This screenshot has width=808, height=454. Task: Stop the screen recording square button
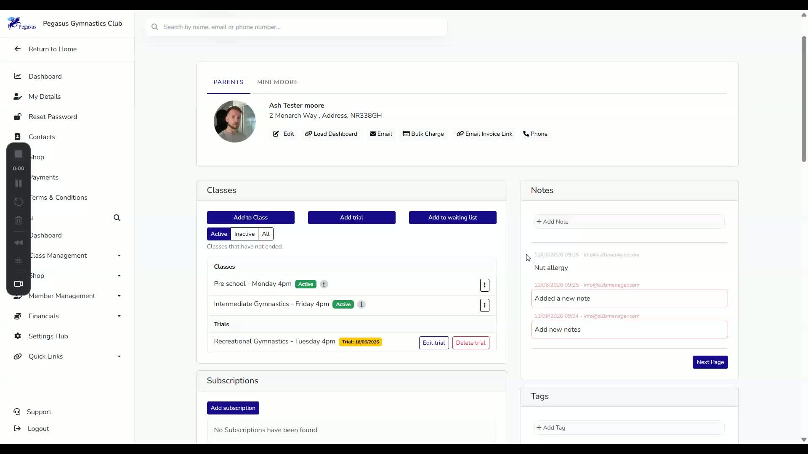coord(19,154)
